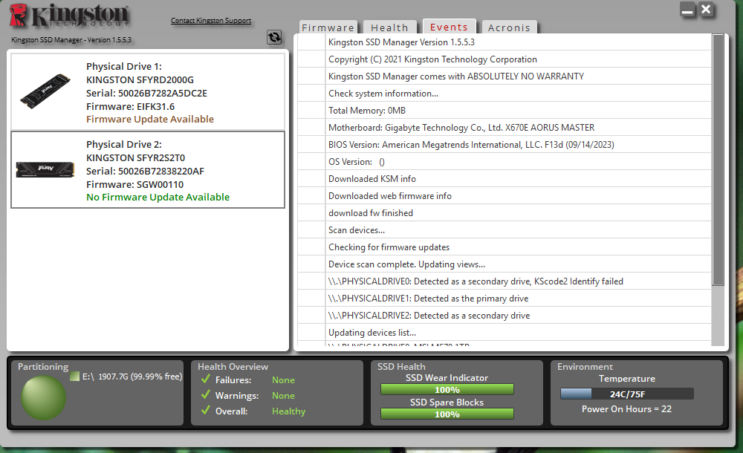The width and height of the screenshot is (743, 453).
Task: Click the OS Version event row
Action: (504, 162)
